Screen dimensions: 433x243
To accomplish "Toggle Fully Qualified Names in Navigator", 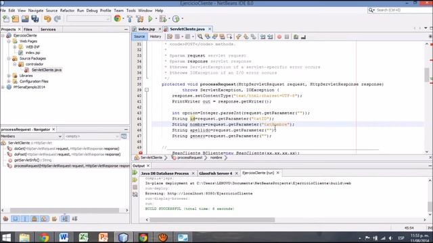I will click(x=54, y=219).
